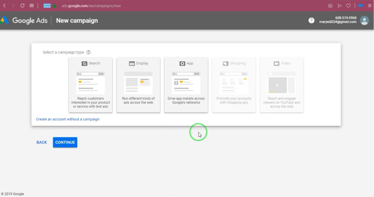Image resolution: width=374 pixels, height=197 pixels.
Task: Select the App campaign type card
Action: [186, 85]
